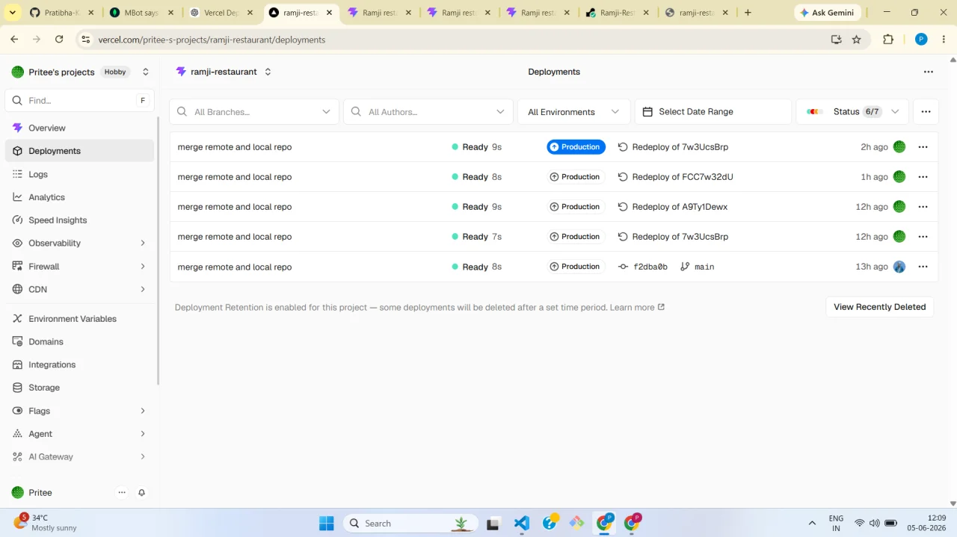Viewport: 957px width, 537px height.
Task: Click the Flags toggle icon in the sidebar
Action: (x=18, y=411)
